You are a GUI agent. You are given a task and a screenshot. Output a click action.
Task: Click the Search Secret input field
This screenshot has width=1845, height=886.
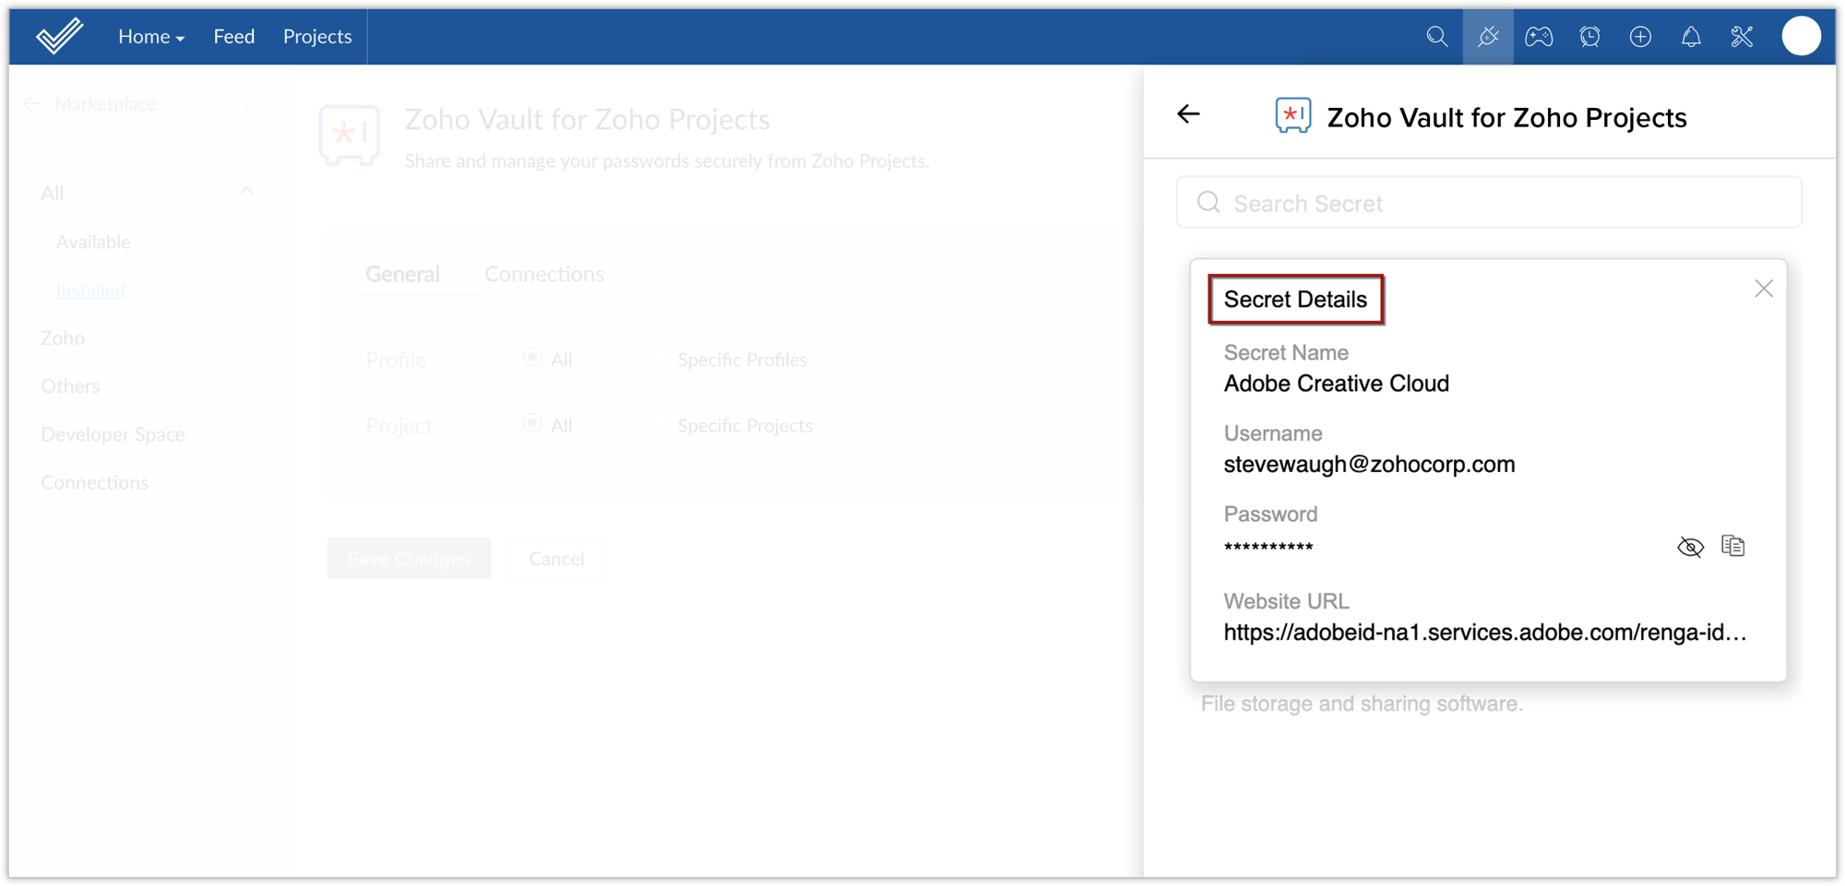1489,203
